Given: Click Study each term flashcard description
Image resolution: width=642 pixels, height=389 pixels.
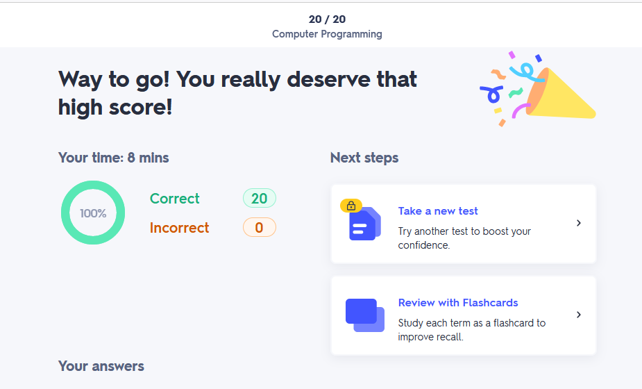Looking at the screenshot, I should [472, 330].
